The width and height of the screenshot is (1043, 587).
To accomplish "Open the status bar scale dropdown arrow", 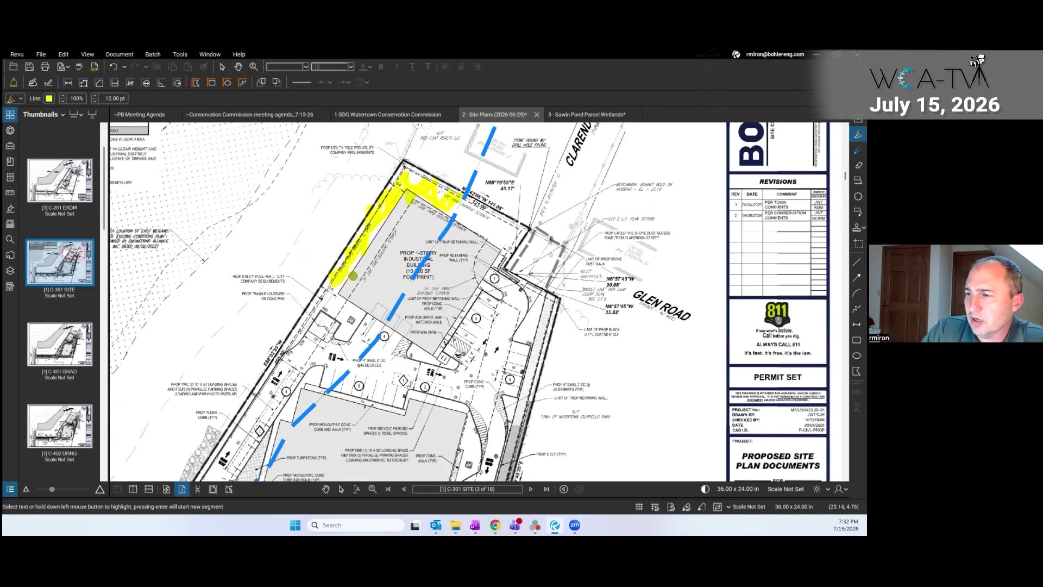I will [x=728, y=507].
